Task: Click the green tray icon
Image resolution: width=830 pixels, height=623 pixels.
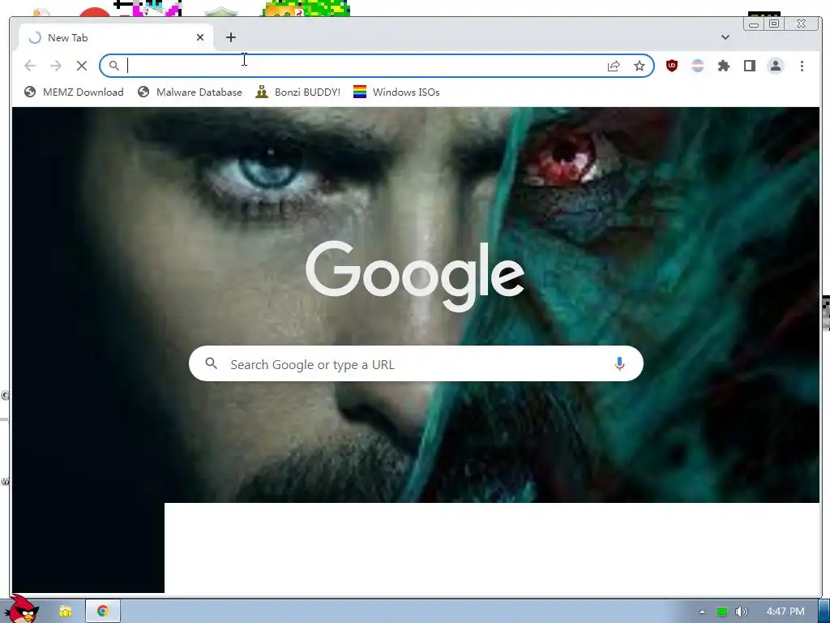Action: pos(722,612)
